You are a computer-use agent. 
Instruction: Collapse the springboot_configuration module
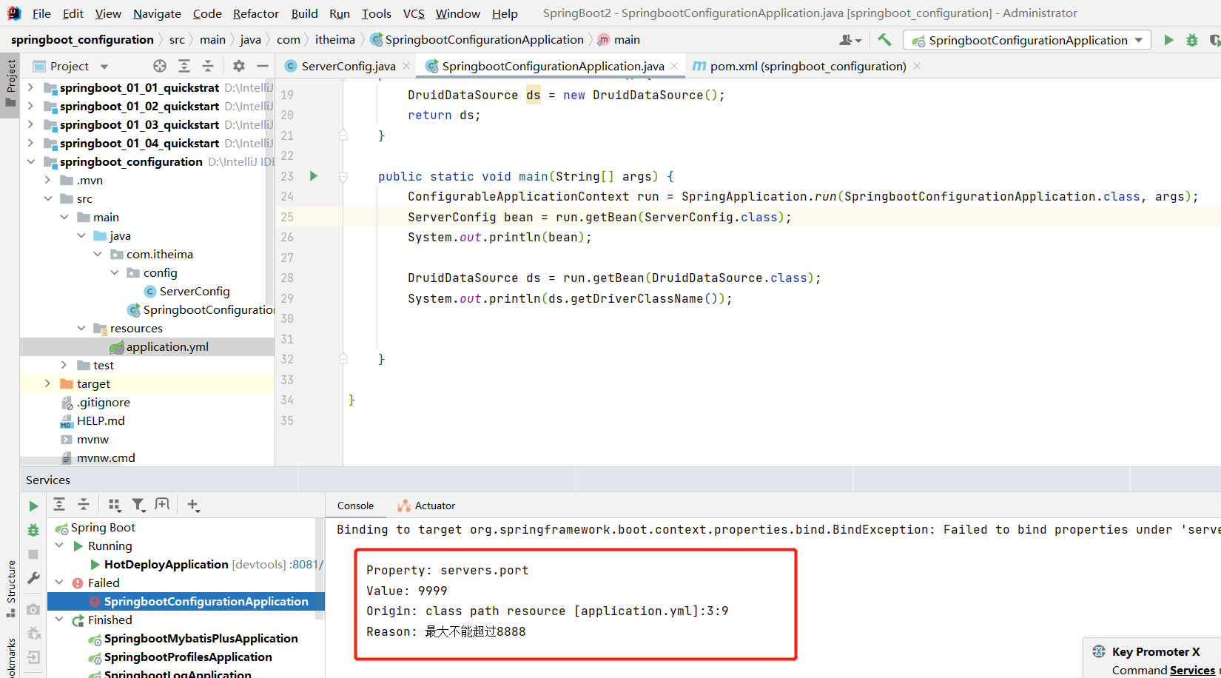(30, 161)
